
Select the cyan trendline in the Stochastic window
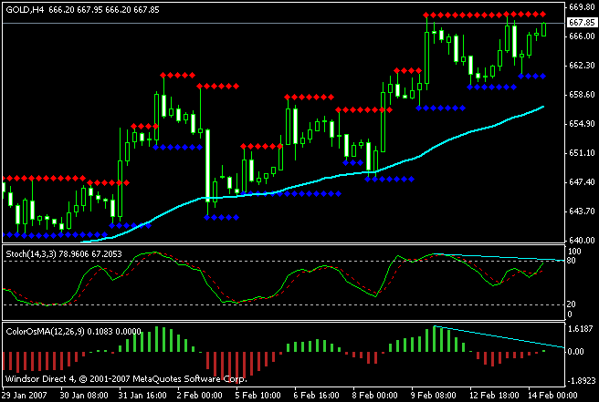[500, 257]
